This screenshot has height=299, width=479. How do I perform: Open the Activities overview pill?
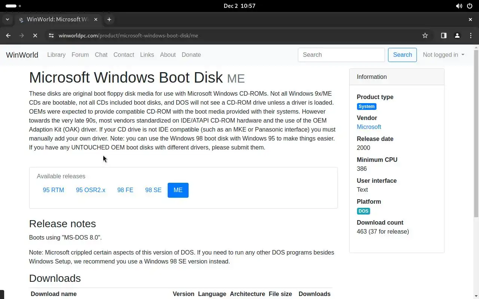13,6
